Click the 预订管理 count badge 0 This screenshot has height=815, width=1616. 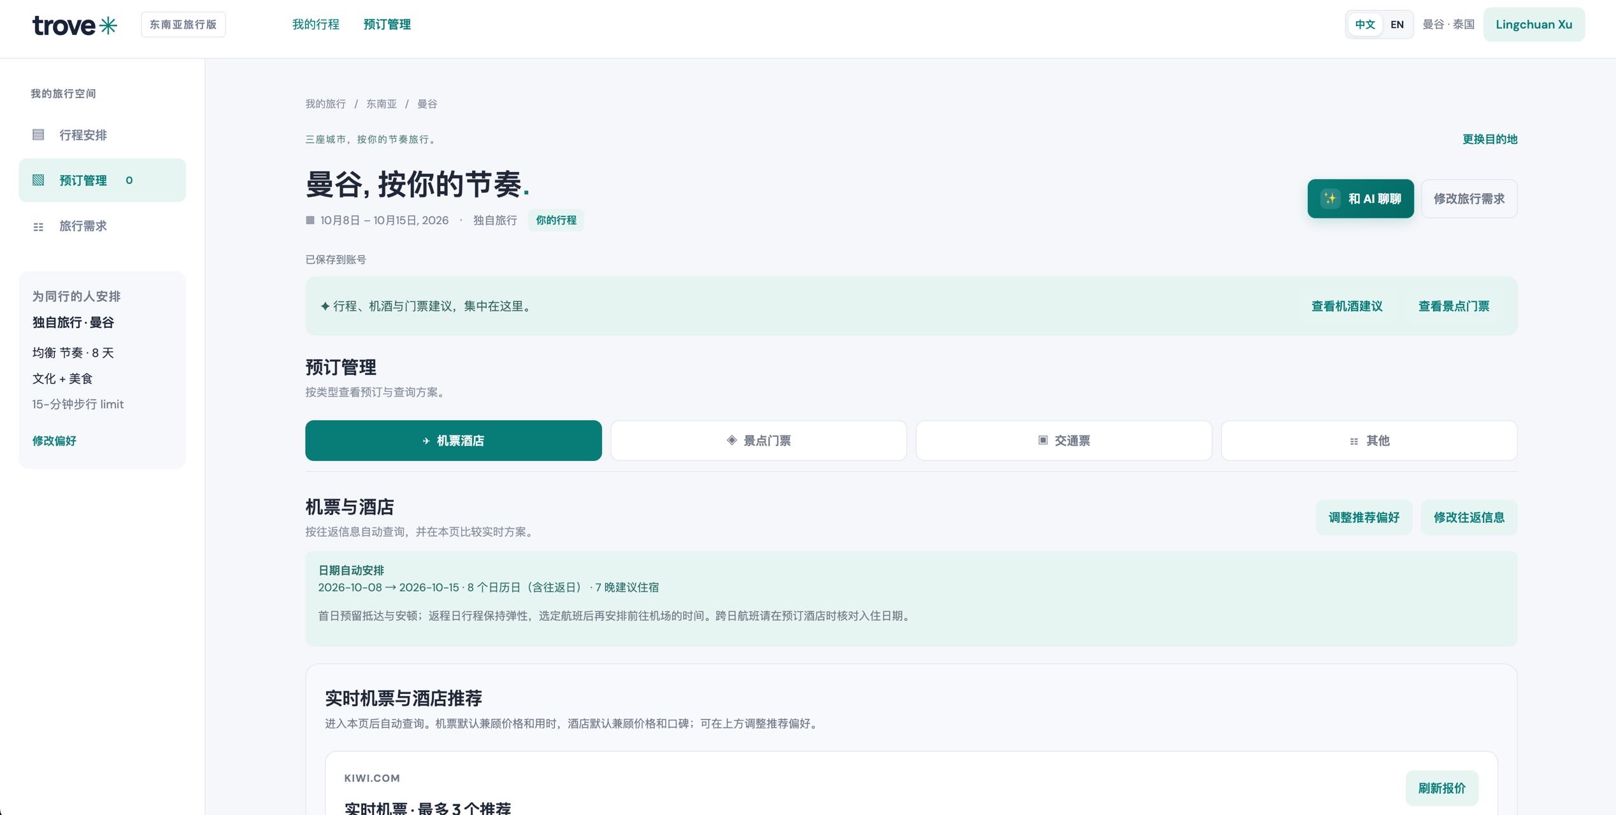(x=129, y=180)
